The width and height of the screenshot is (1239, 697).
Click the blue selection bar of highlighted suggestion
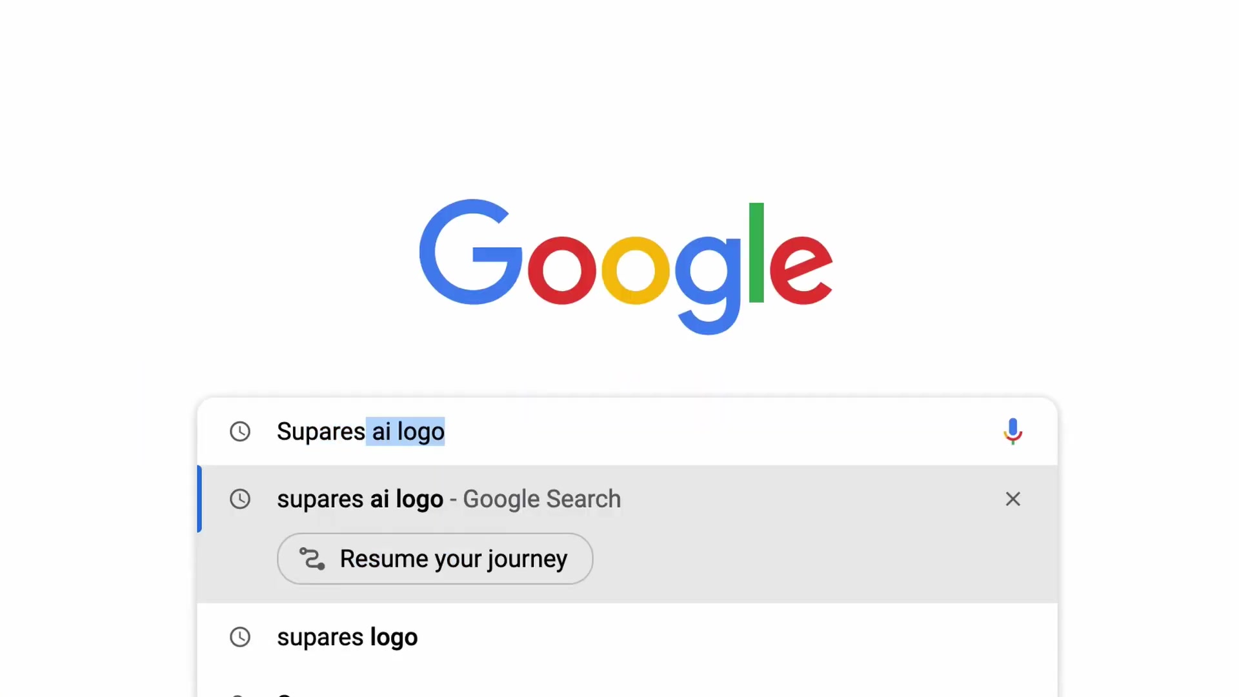pos(199,499)
